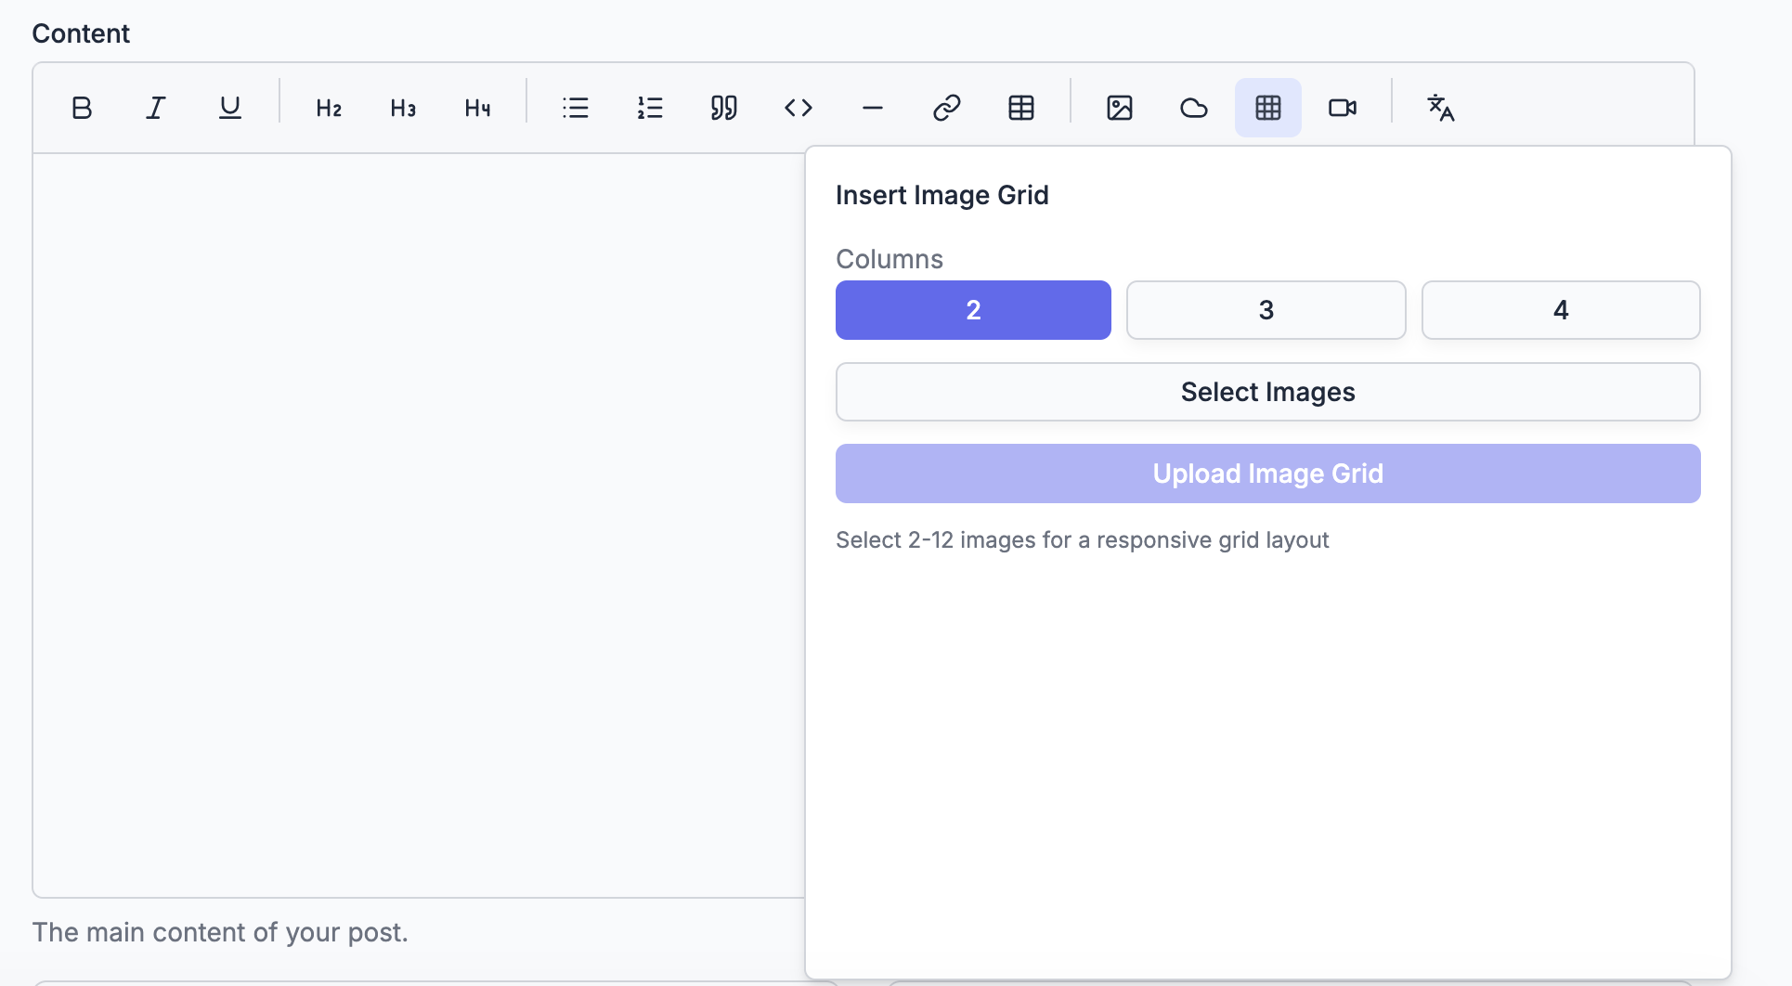The width and height of the screenshot is (1792, 986).
Task: Insert a table from the toolbar
Action: coord(1021,108)
